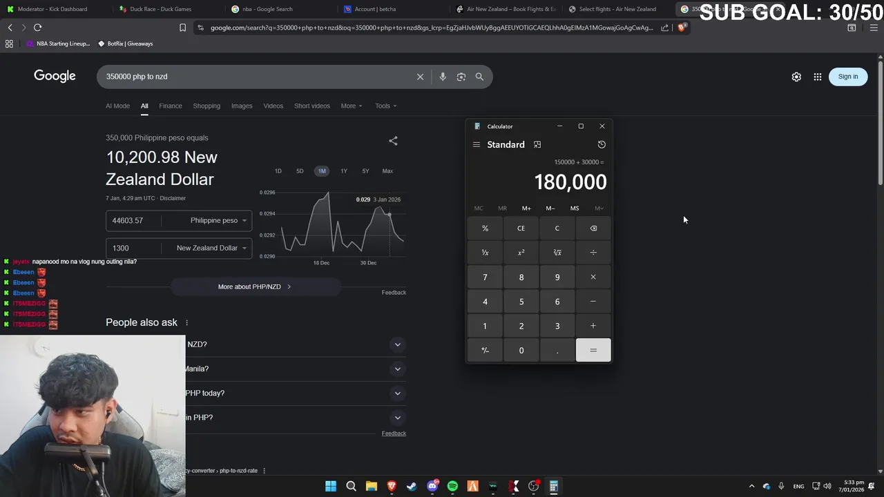The height and width of the screenshot is (497, 884).
Task: Share the currency conversion result
Action: (x=393, y=141)
